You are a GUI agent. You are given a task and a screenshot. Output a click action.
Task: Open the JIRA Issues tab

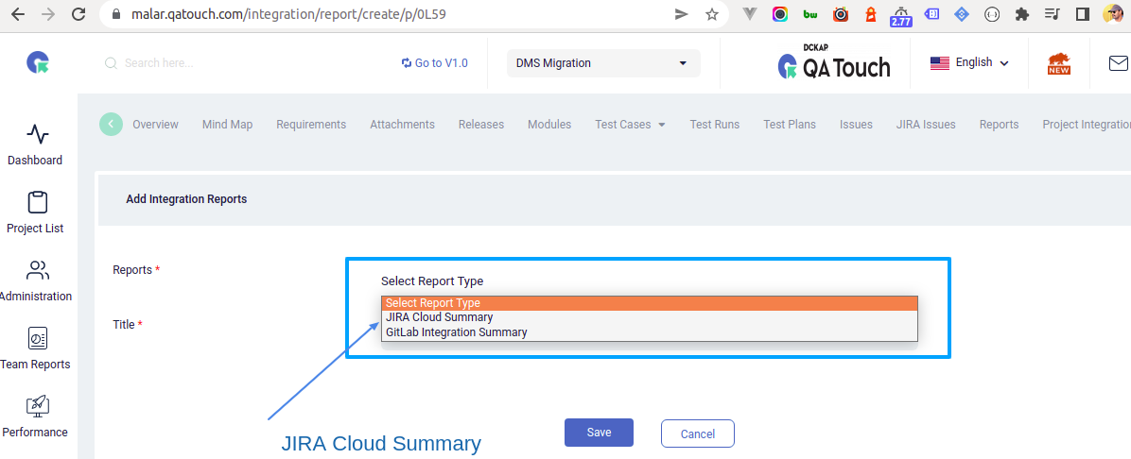[x=926, y=125]
